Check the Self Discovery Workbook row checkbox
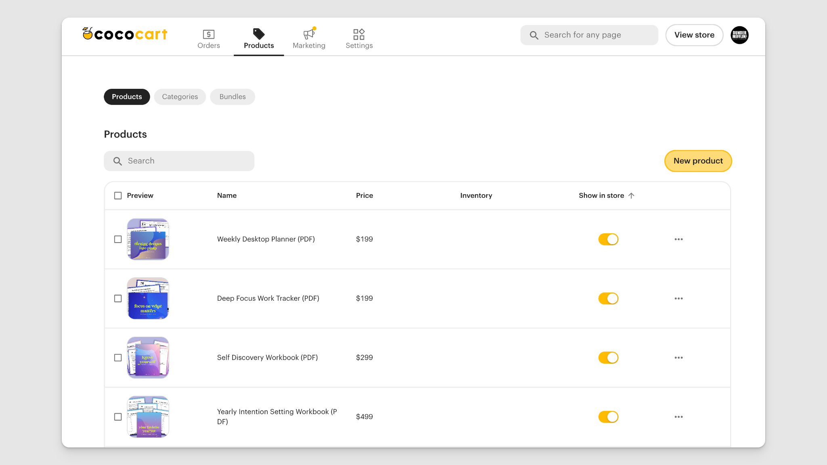This screenshot has width=827, height=465. coord(118,358)
